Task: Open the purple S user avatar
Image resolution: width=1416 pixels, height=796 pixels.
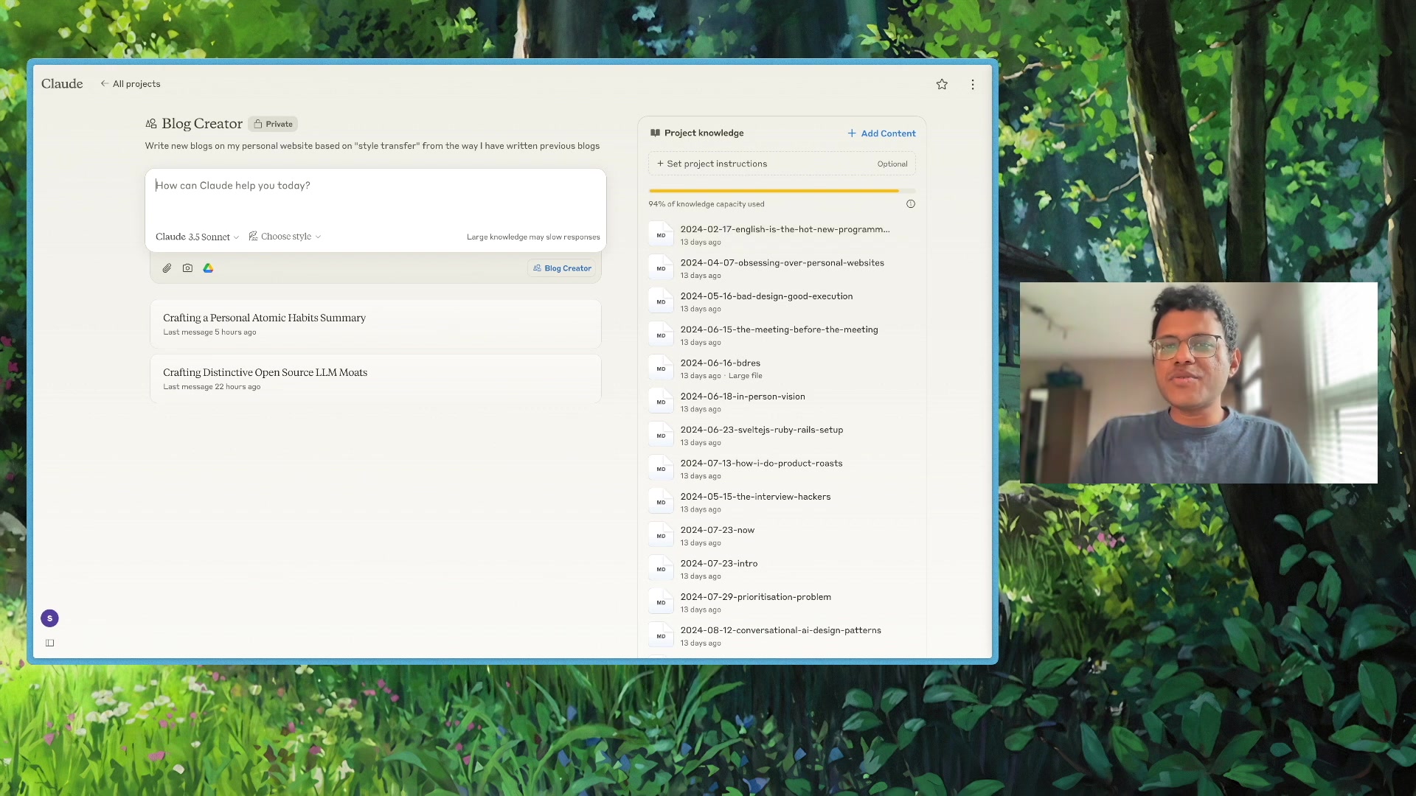Action: (x=49, y=618)
